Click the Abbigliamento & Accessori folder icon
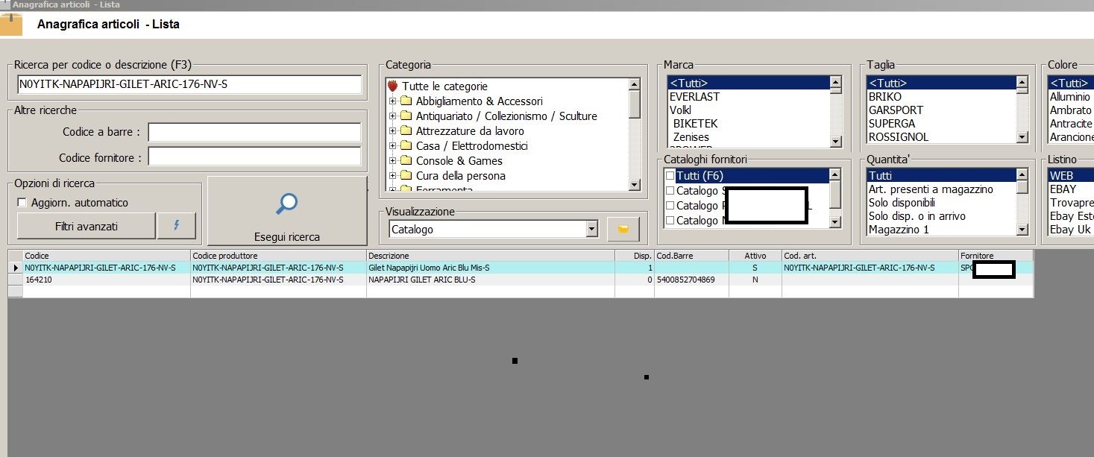 [406, 101]
